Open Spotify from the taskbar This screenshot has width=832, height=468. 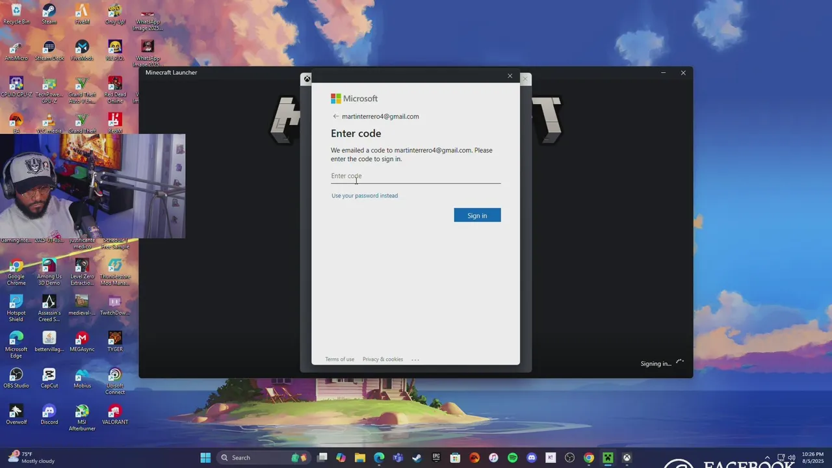tap(512, 458)
